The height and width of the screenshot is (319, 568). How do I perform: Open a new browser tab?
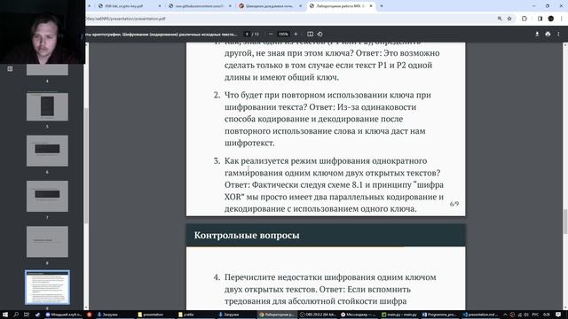tap(382, 6)
